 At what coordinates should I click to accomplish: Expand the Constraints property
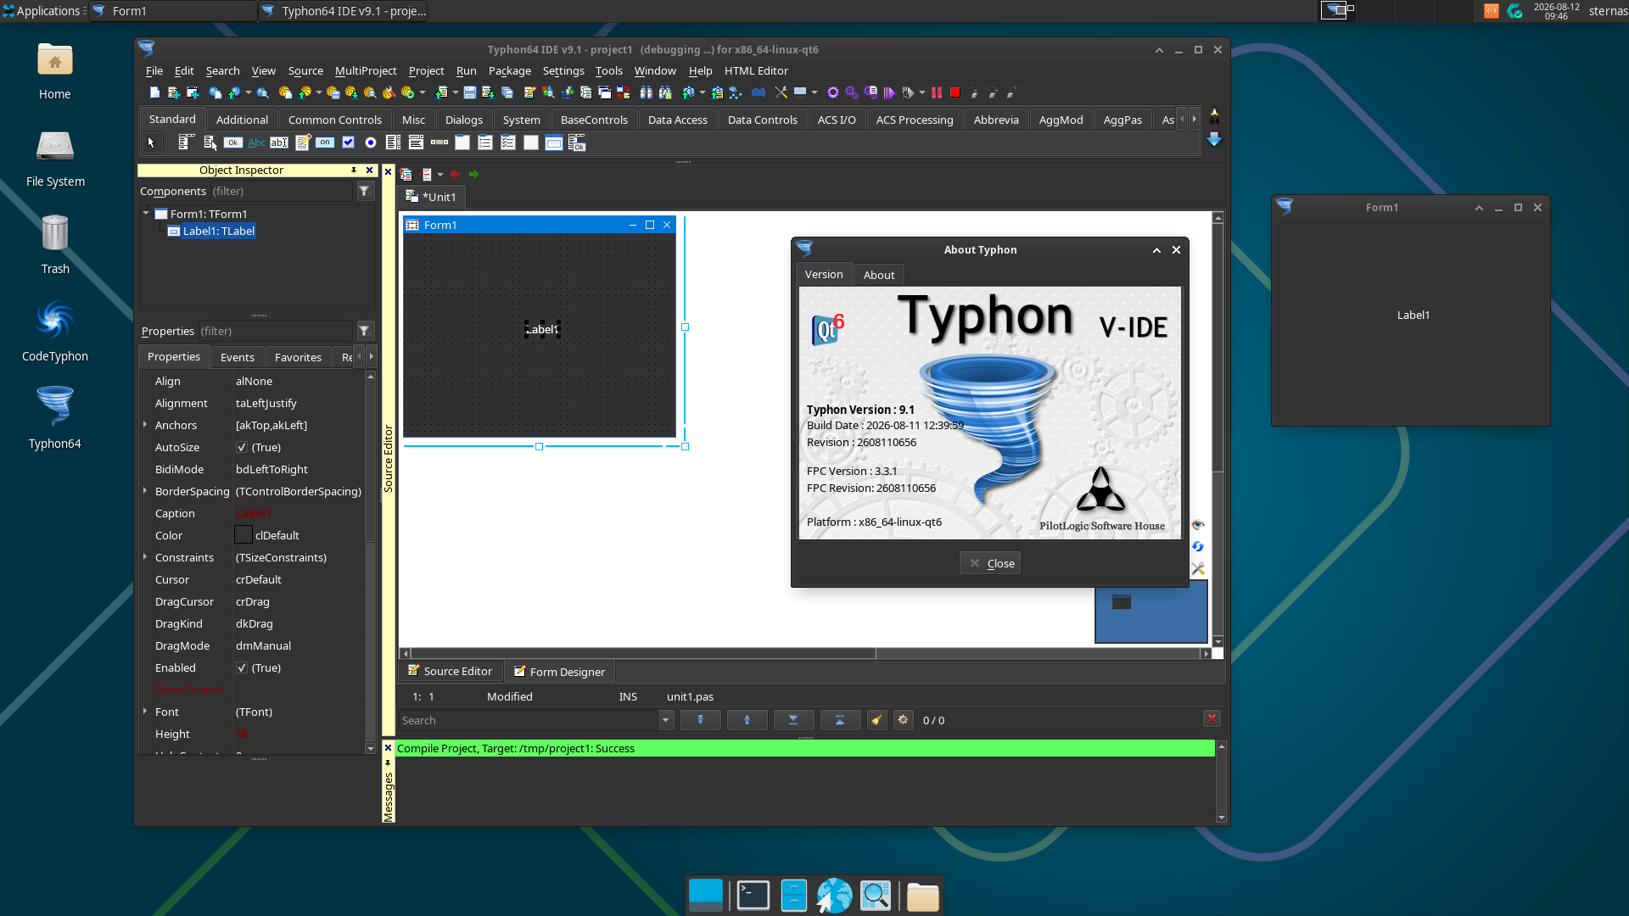coord(145,557)
